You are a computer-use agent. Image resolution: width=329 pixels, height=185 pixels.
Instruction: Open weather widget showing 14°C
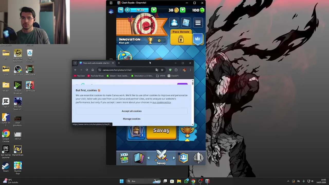[10, 181]
